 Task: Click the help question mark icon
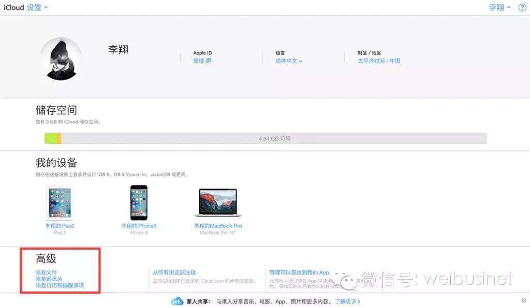click(522, 7)
